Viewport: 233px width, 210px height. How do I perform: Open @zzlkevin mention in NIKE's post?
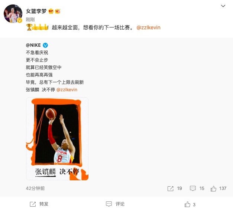coord(67,90)
